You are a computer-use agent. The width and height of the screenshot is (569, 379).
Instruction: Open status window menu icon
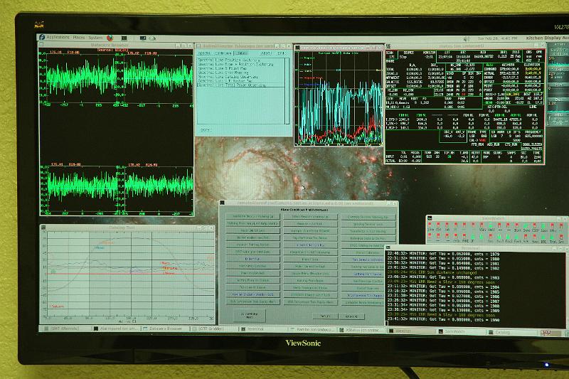click(x=388, y=46)
